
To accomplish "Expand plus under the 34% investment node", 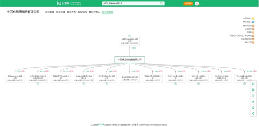I will 107,84.
